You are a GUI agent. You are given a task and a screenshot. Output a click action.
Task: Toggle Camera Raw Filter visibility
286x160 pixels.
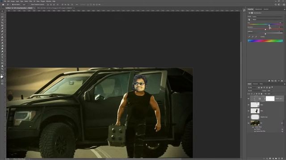click(x=255, y=131)
